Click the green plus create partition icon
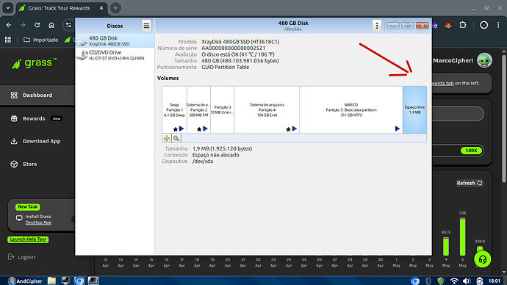This screenshot has height=285, width=507. (x=167, y=138)
